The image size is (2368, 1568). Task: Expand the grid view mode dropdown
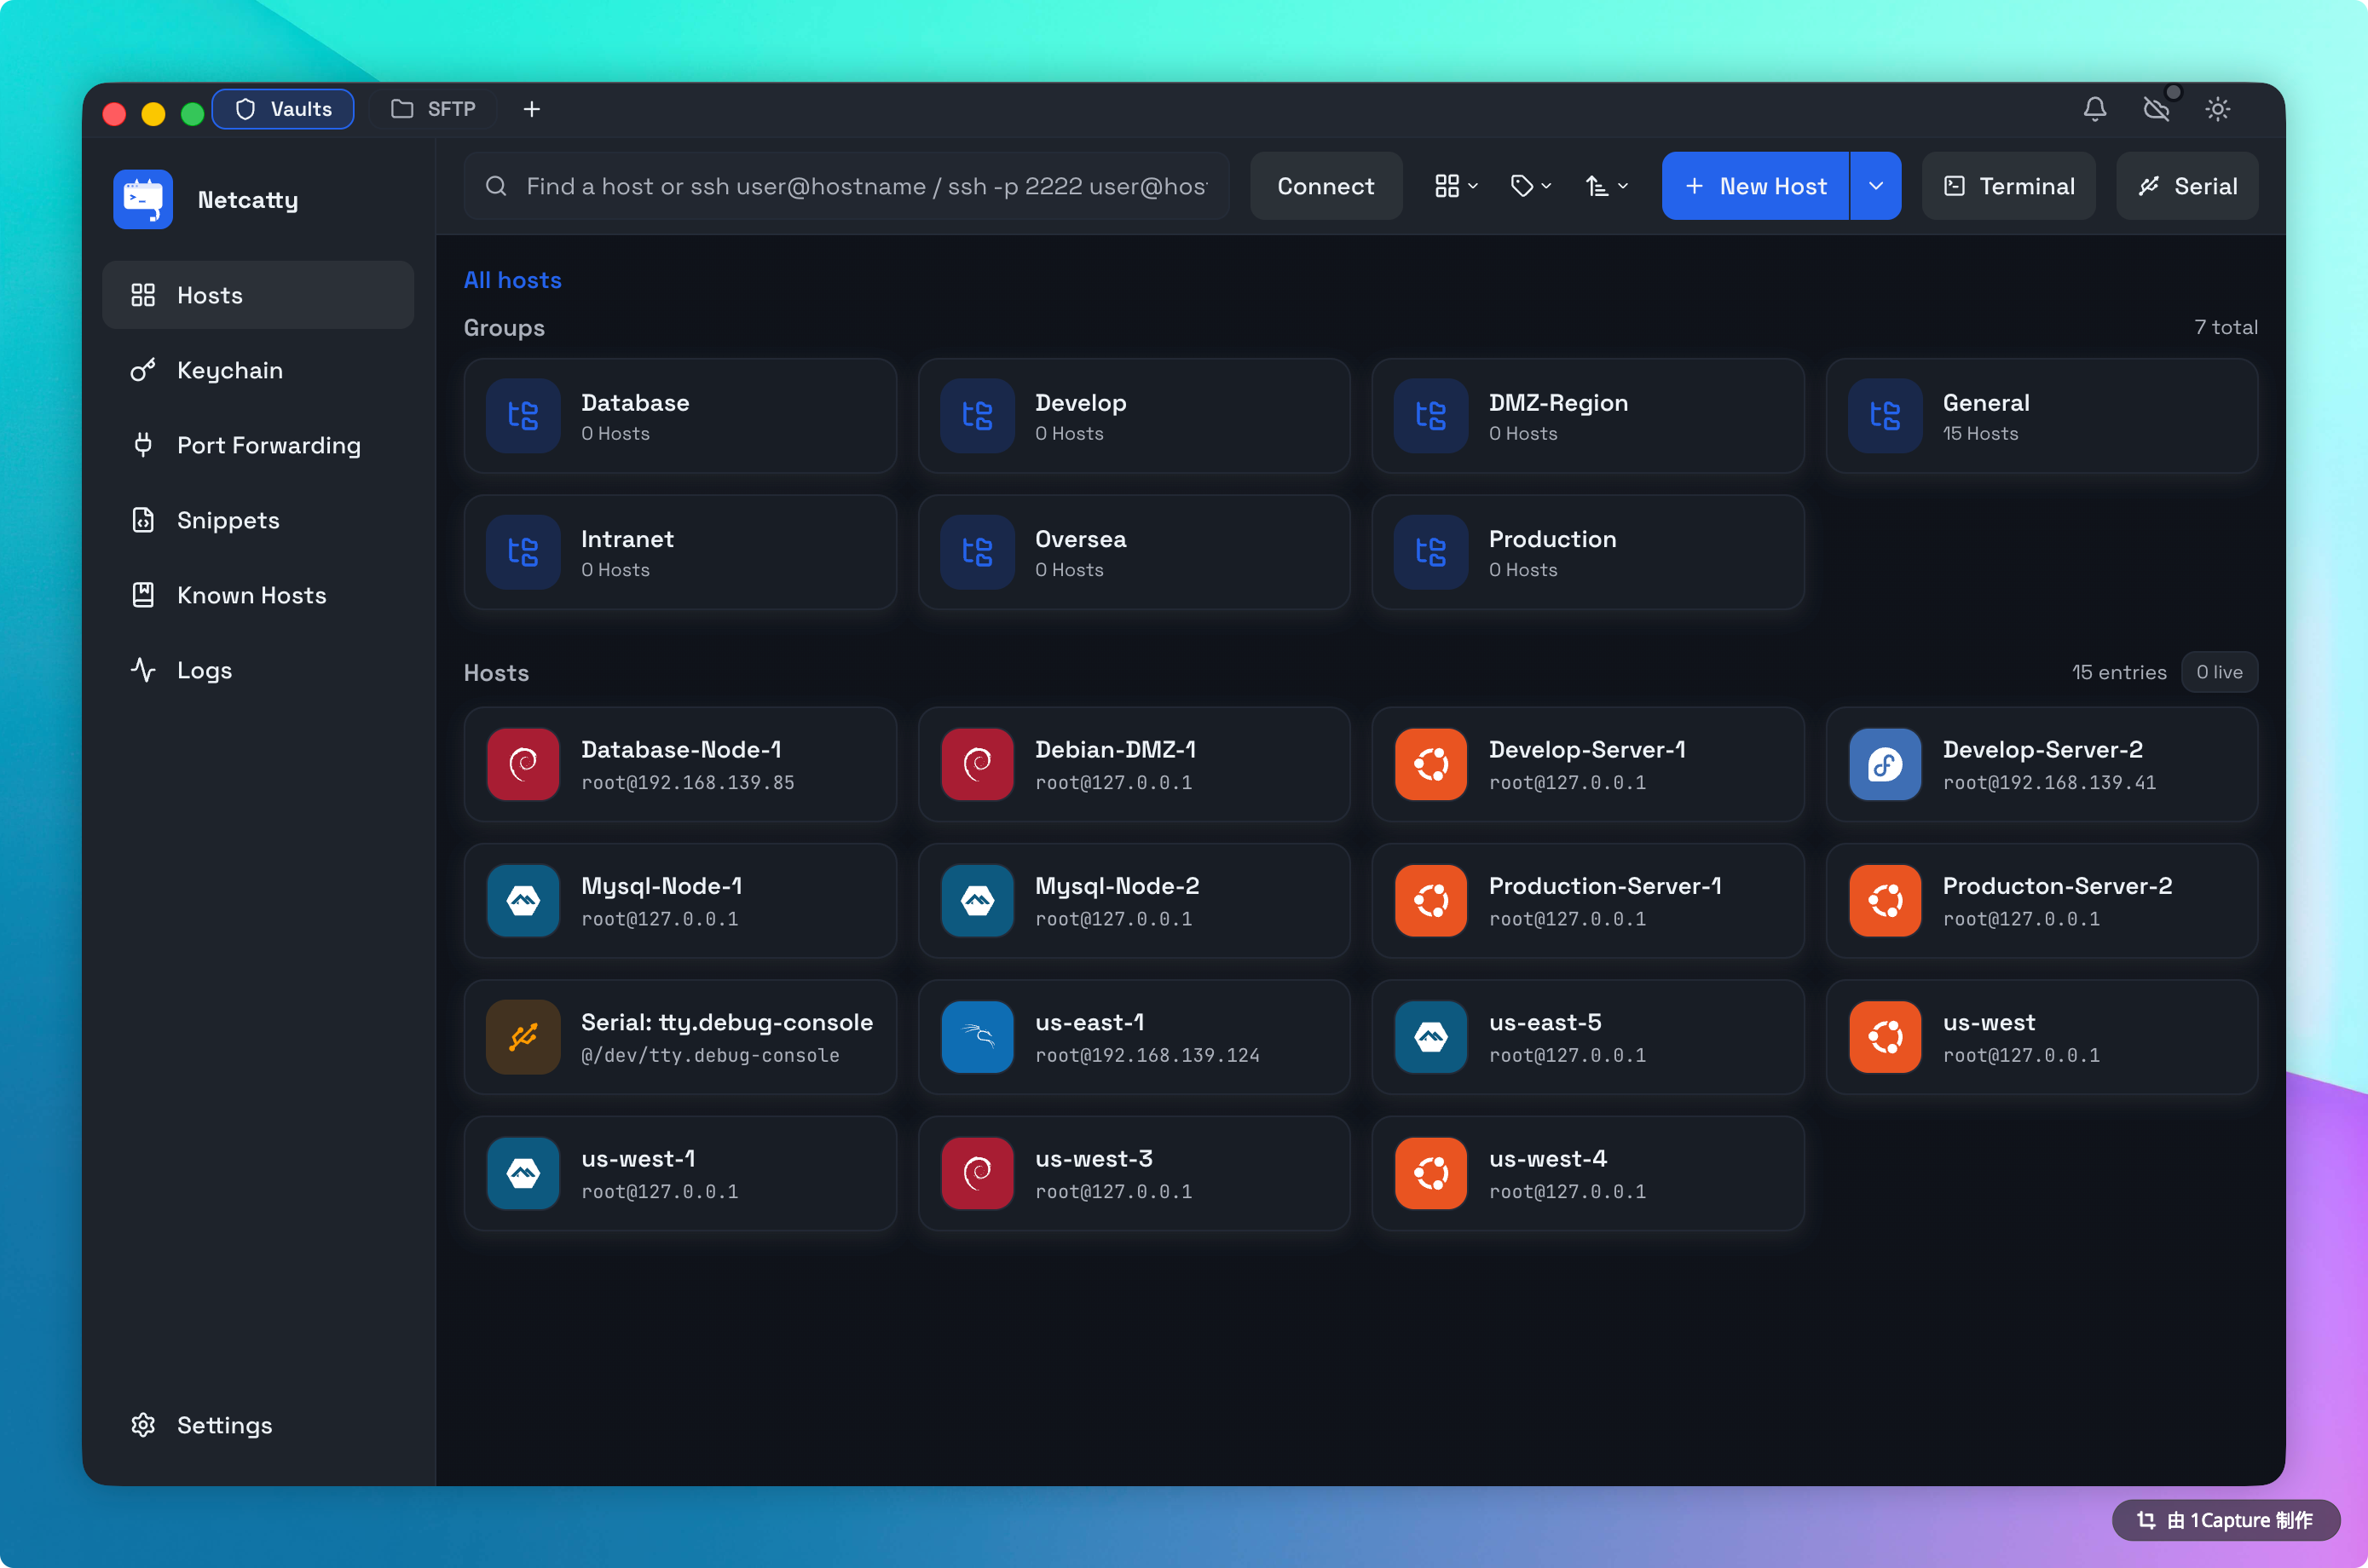coord(1456,186)
